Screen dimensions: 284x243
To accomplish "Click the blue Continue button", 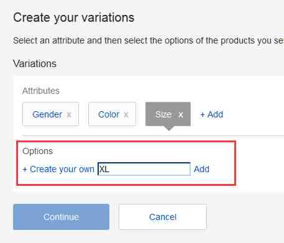I will (62, 217).
